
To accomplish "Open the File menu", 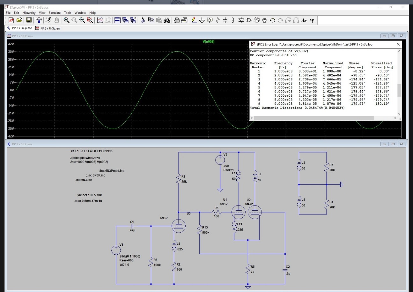I will (8, 13).
